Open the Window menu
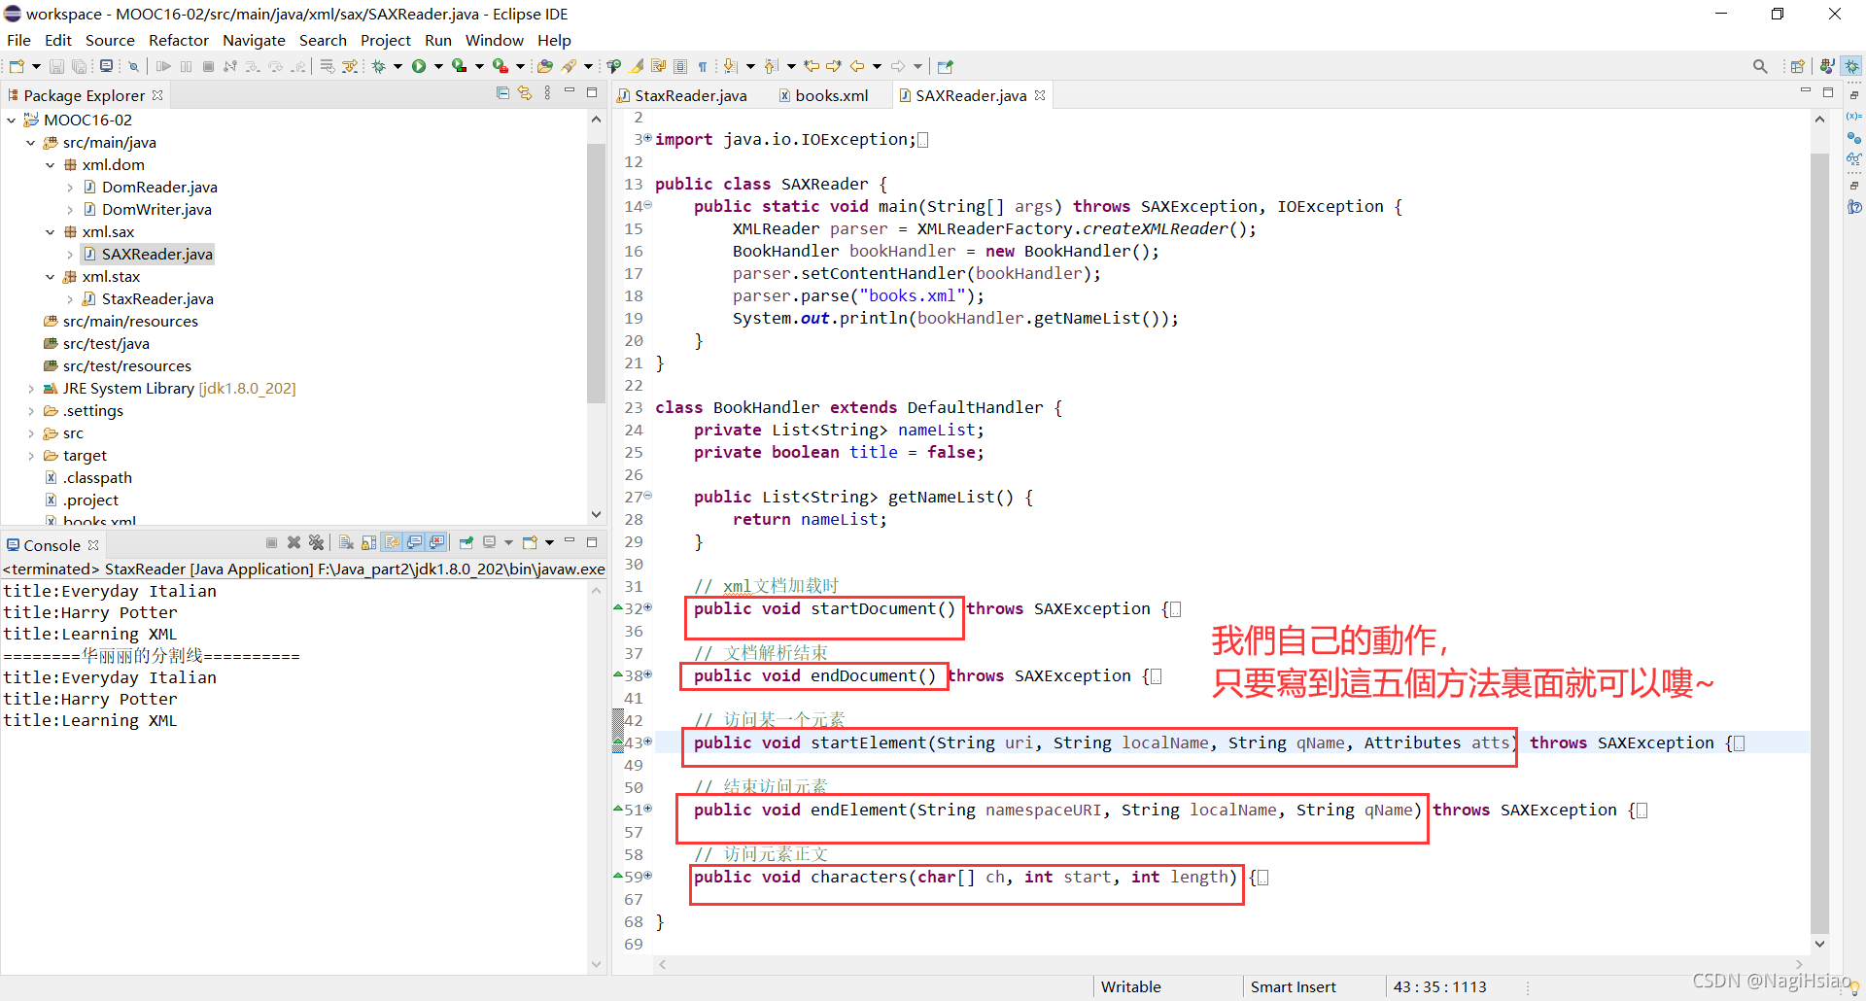Viewport: 1866px width, 1001px height. tap(494, 40)
